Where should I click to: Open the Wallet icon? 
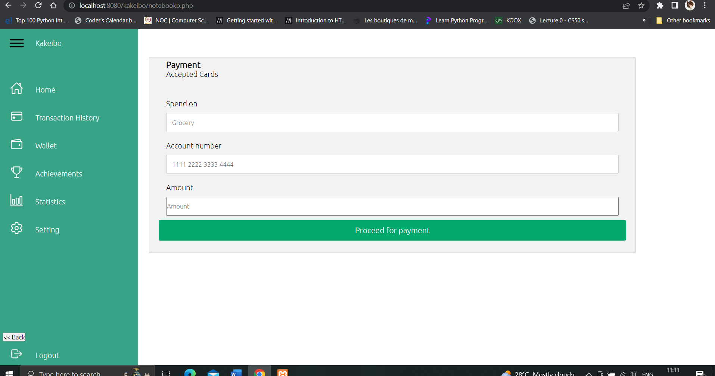click(16, 144)
